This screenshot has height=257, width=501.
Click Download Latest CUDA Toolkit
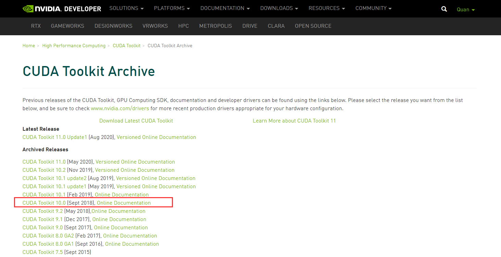[x=136, y=121]
